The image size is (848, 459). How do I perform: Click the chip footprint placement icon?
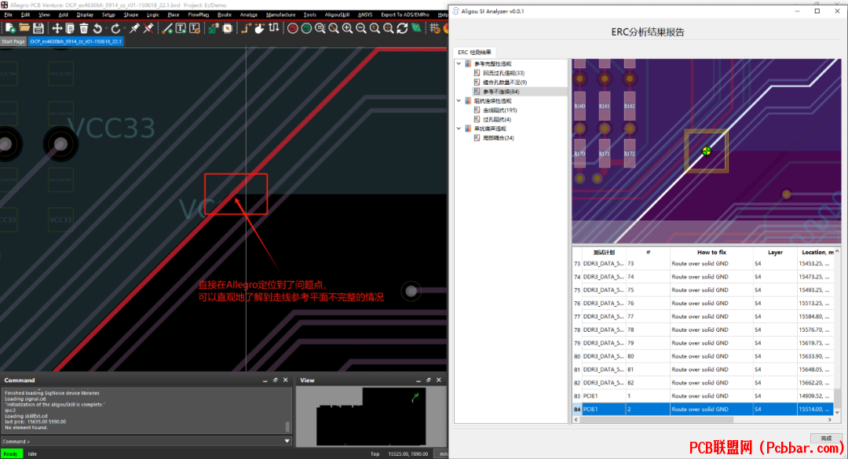tap(227, 28)
